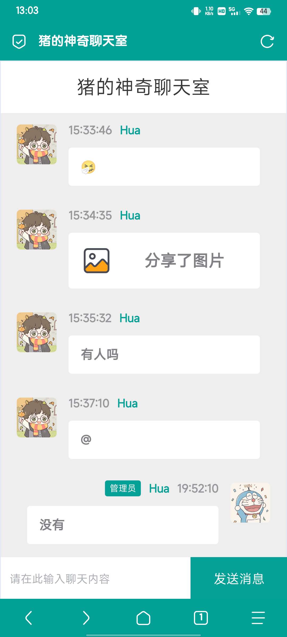Send the message with 发送消息 button
The width and height of the screenshot is (287, 637).
[239, 578]
